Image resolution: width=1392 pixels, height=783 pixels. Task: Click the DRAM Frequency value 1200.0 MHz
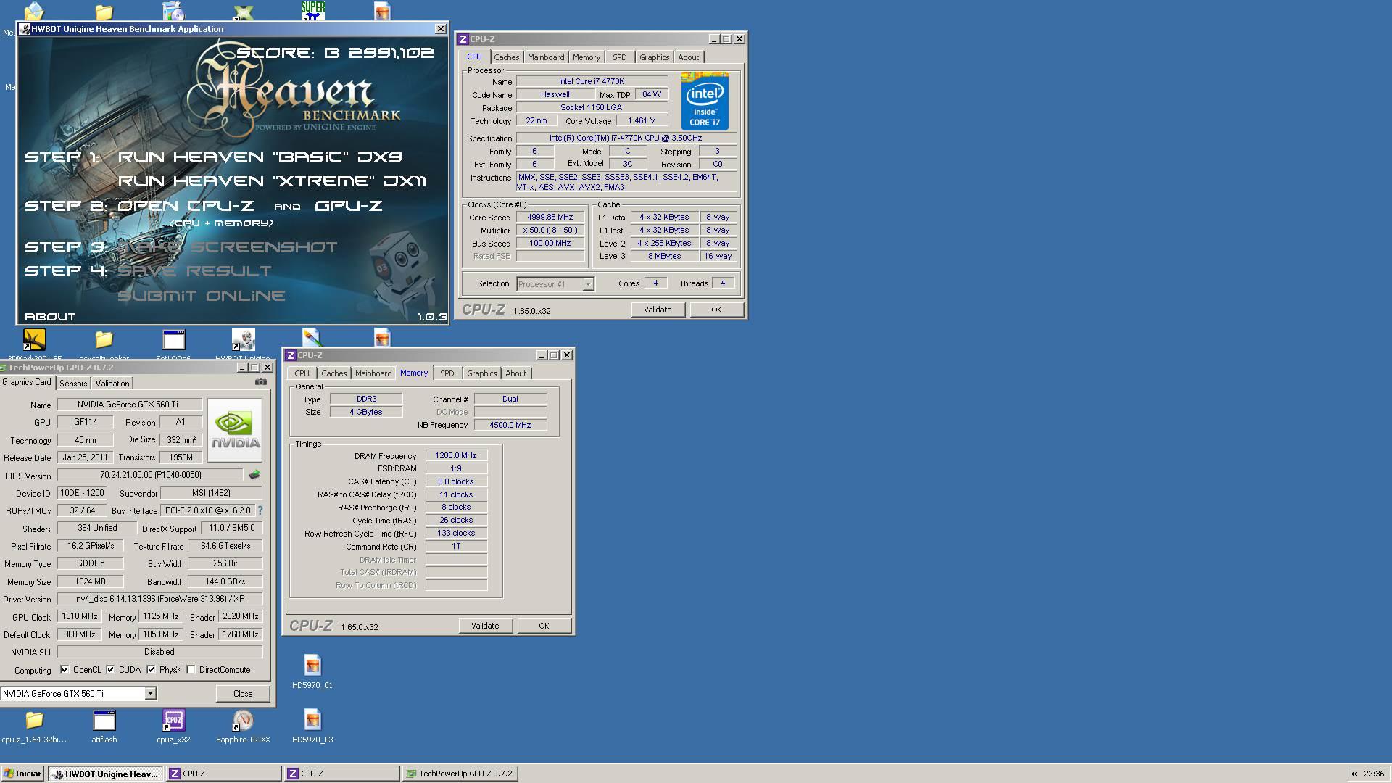tap(456, 455)
